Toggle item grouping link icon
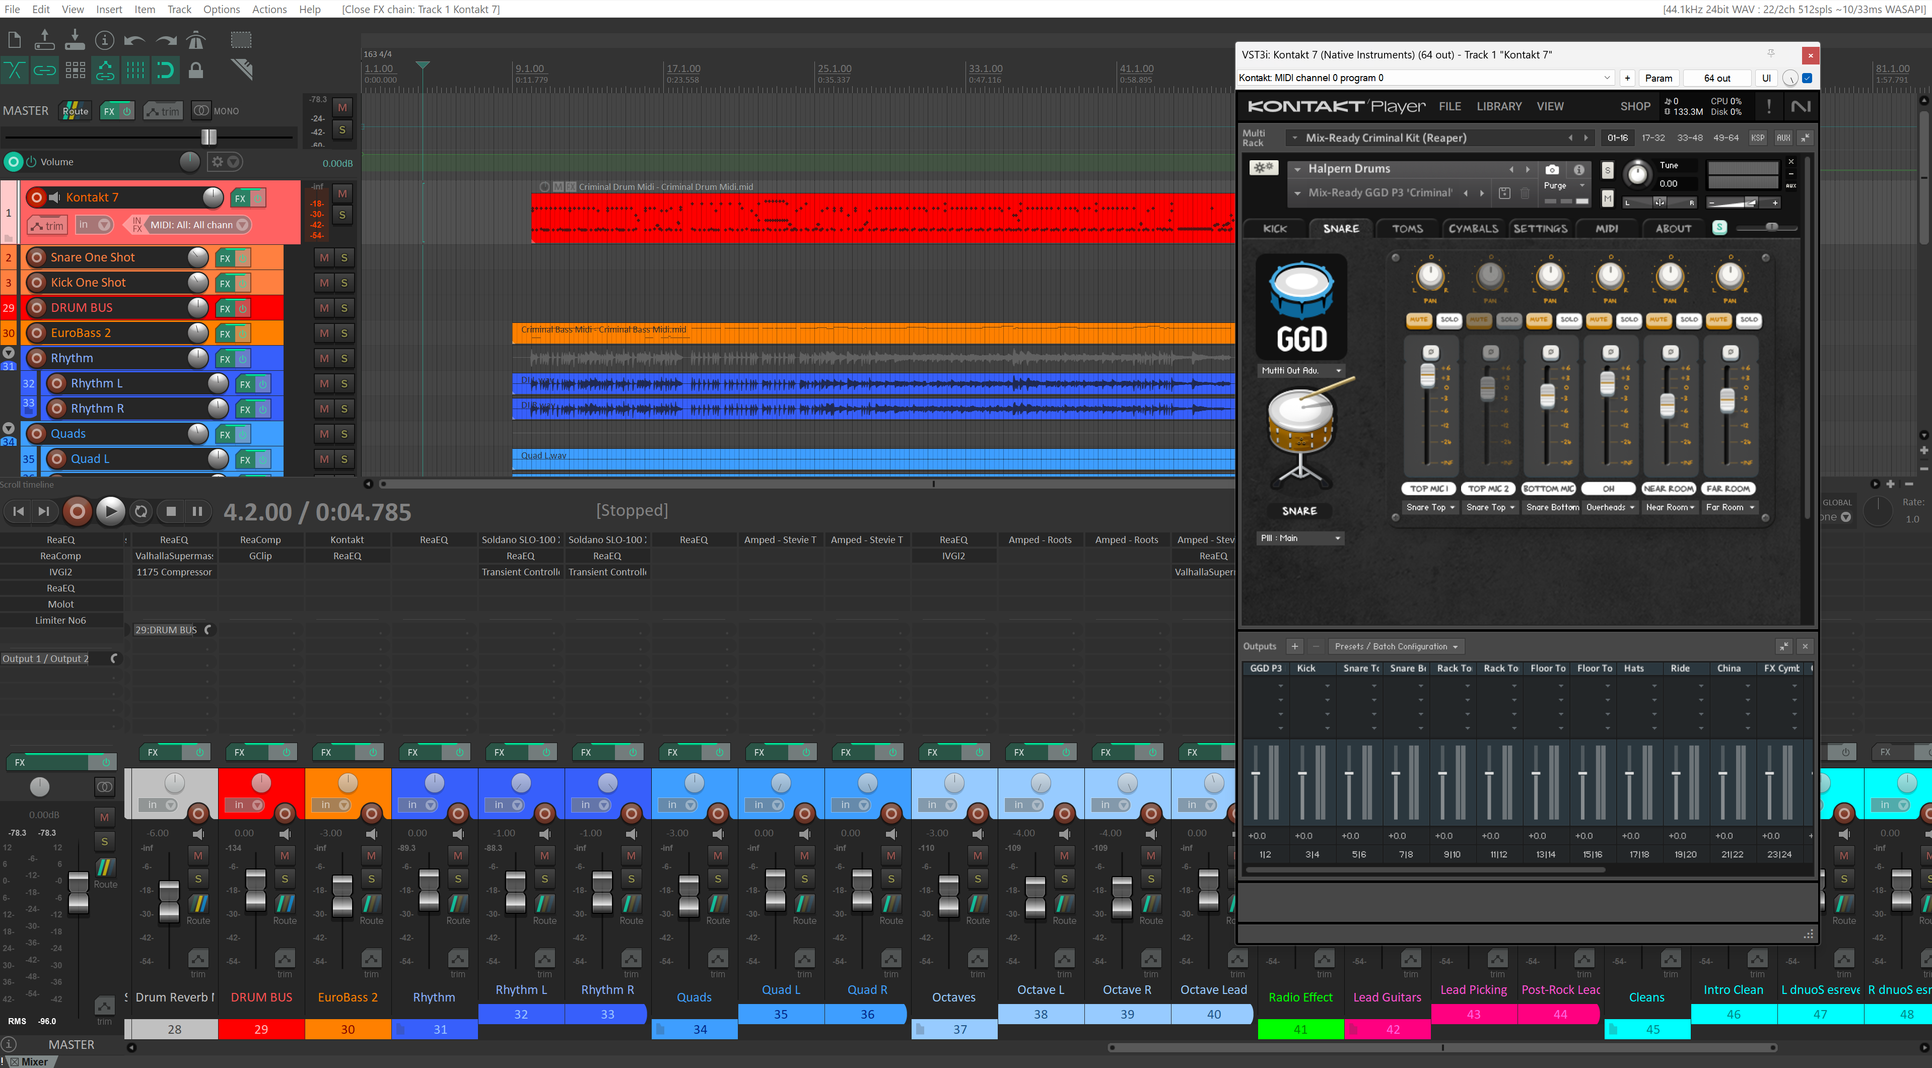 (44, 71)
